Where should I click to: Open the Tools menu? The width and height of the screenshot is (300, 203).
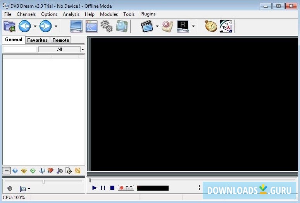pyautogui.click(x=129, y=14)
